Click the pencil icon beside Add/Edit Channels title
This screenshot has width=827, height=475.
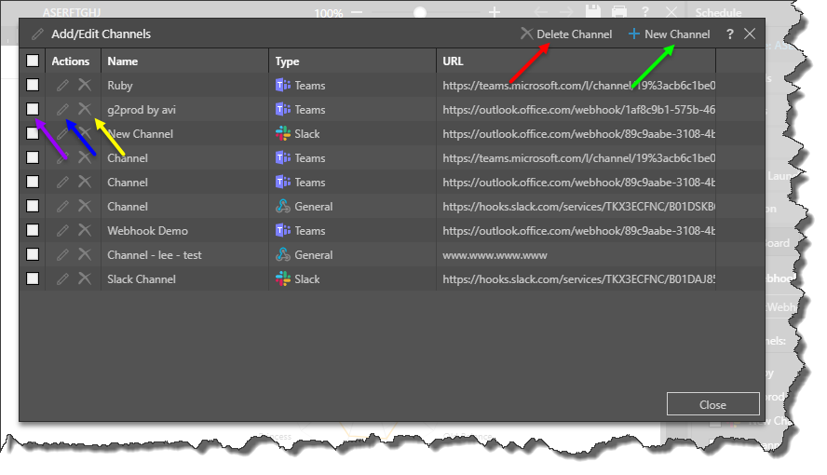pos(37,34)
